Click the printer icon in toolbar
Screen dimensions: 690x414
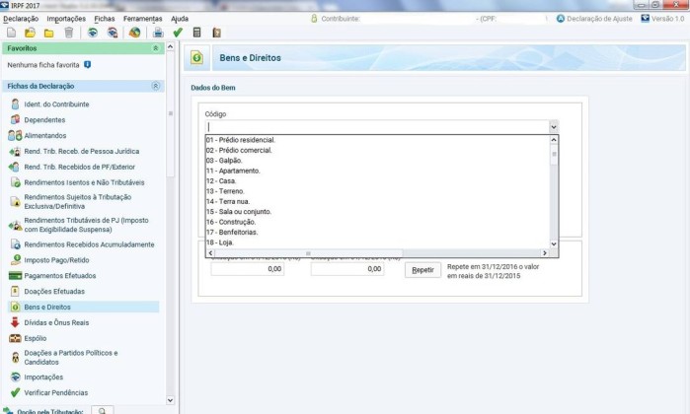[x=158, y=33]
